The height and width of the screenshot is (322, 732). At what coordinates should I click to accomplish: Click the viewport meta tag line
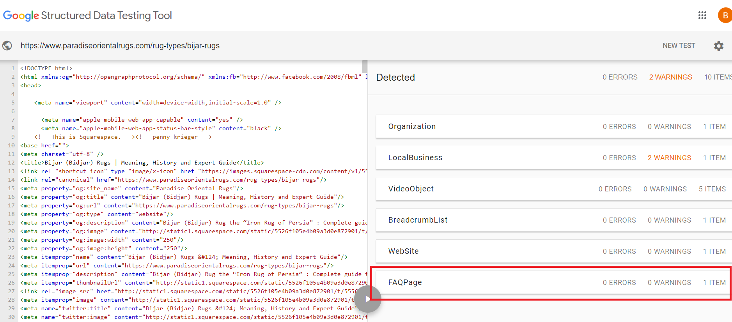coord(158,103)
